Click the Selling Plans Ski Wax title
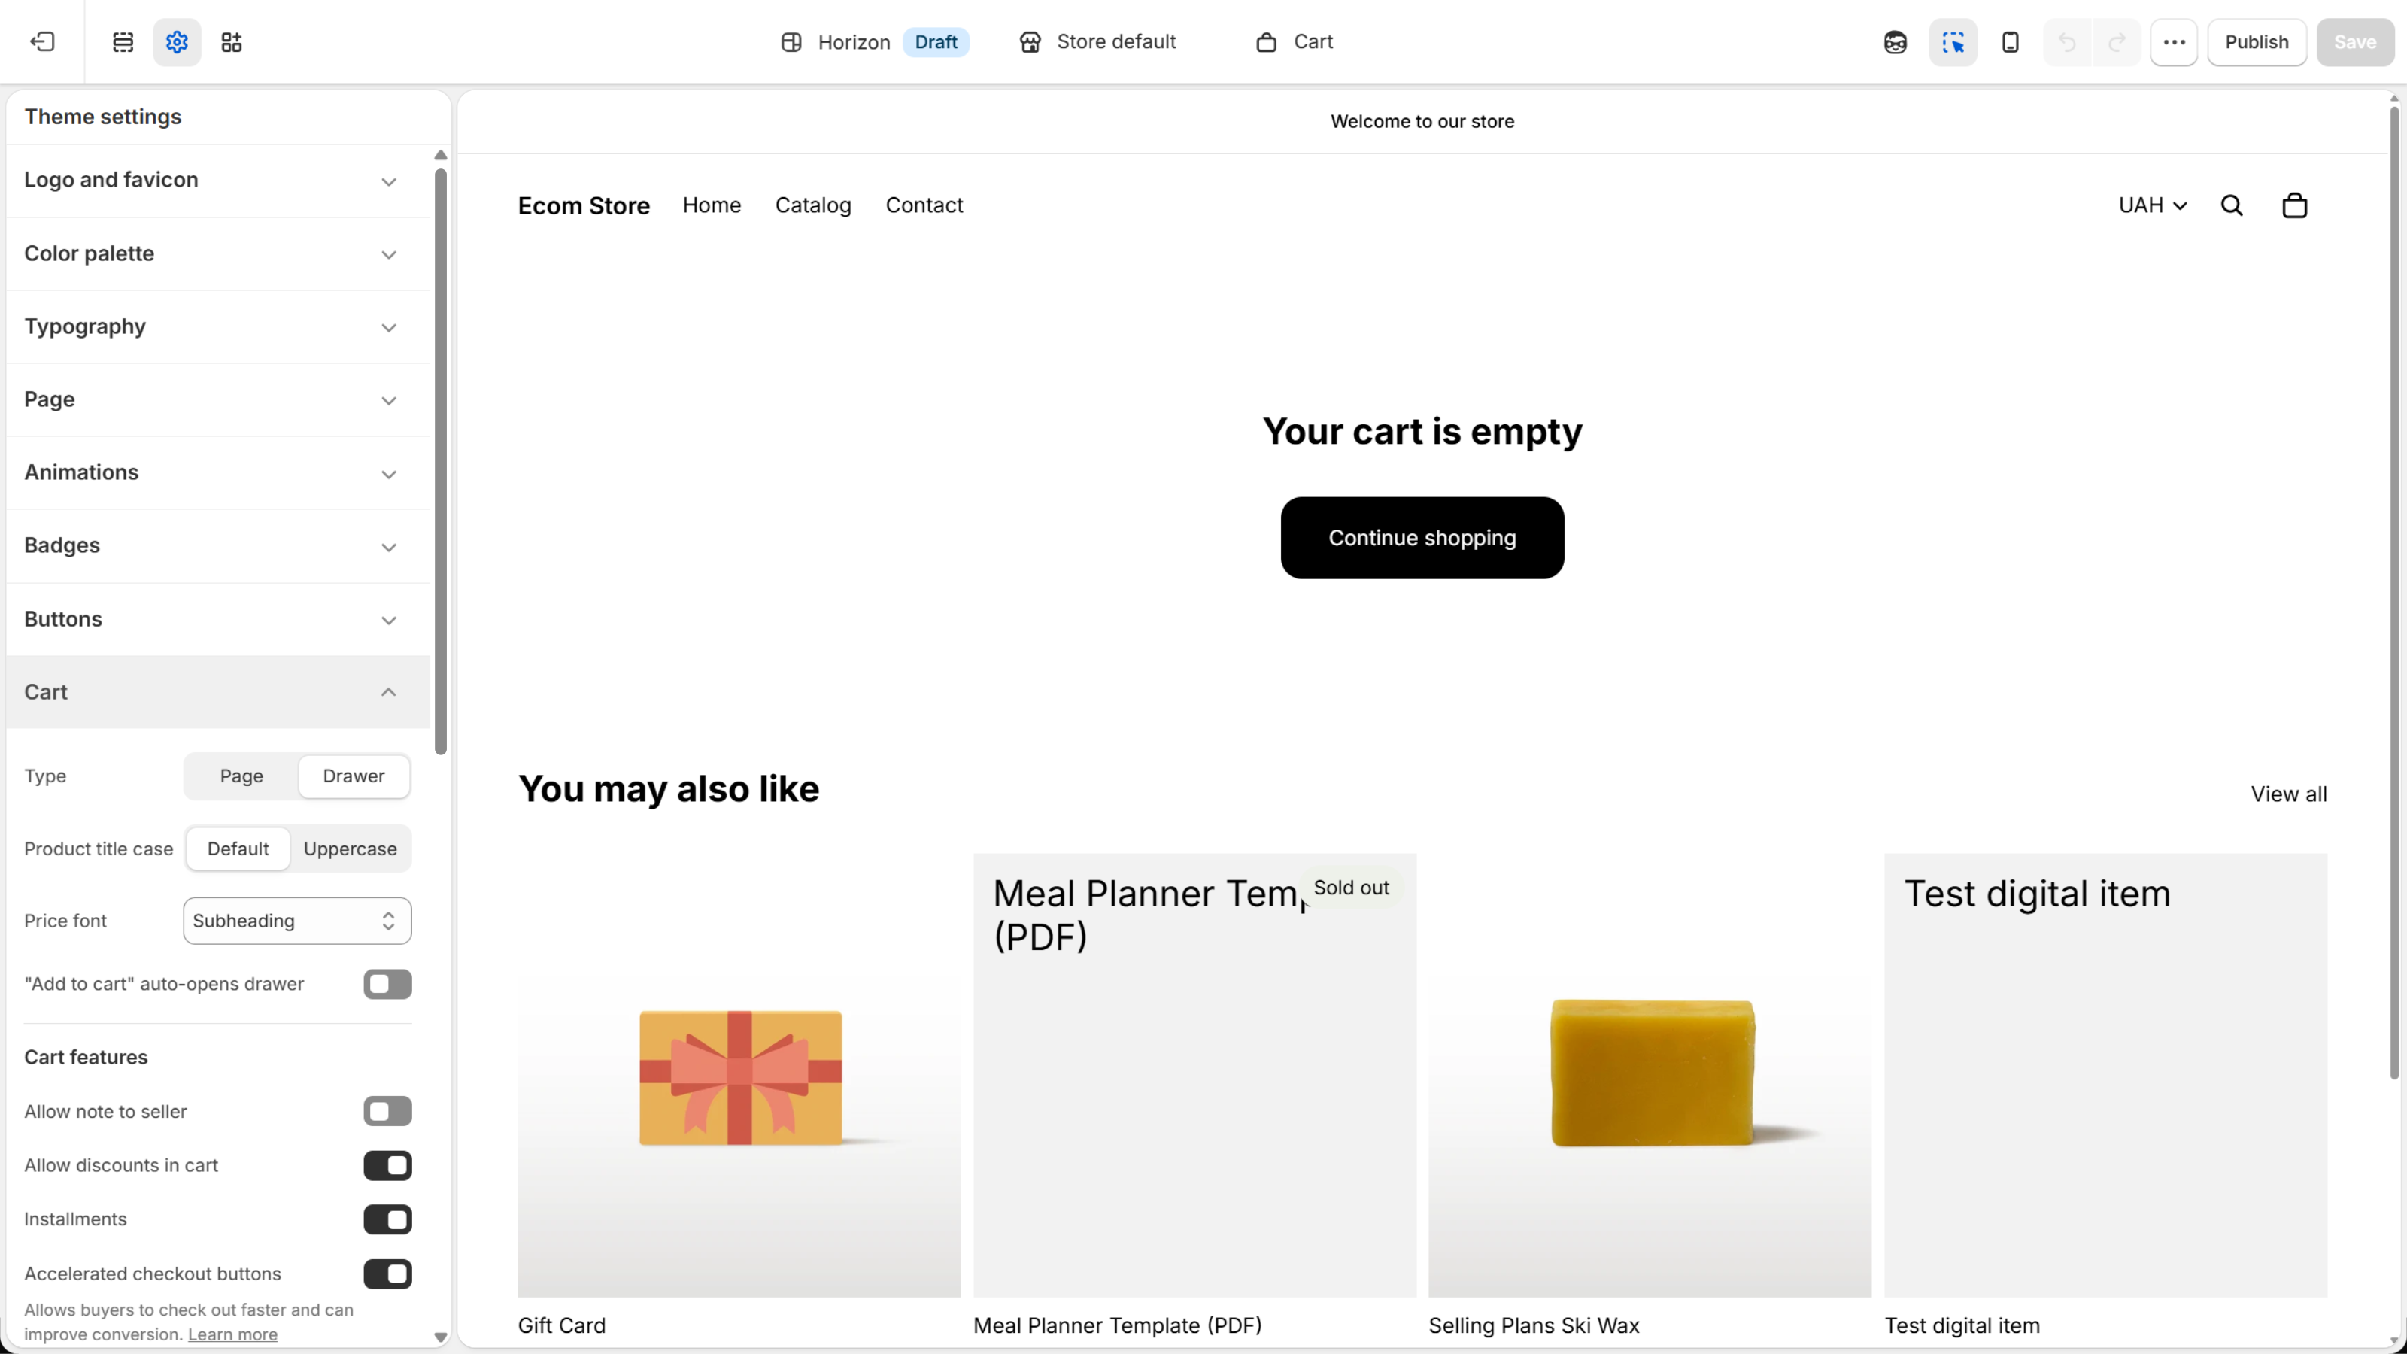The image size is (2407, 1354). point(1534,1325)
